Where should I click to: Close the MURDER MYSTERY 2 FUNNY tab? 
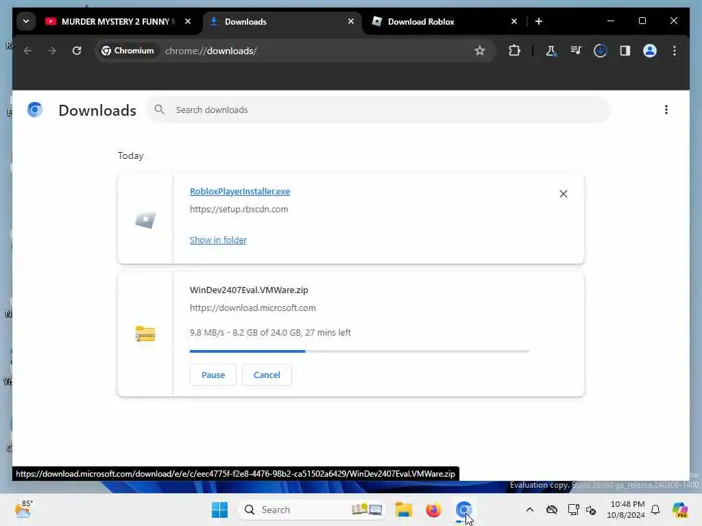[x=188, y=21]
